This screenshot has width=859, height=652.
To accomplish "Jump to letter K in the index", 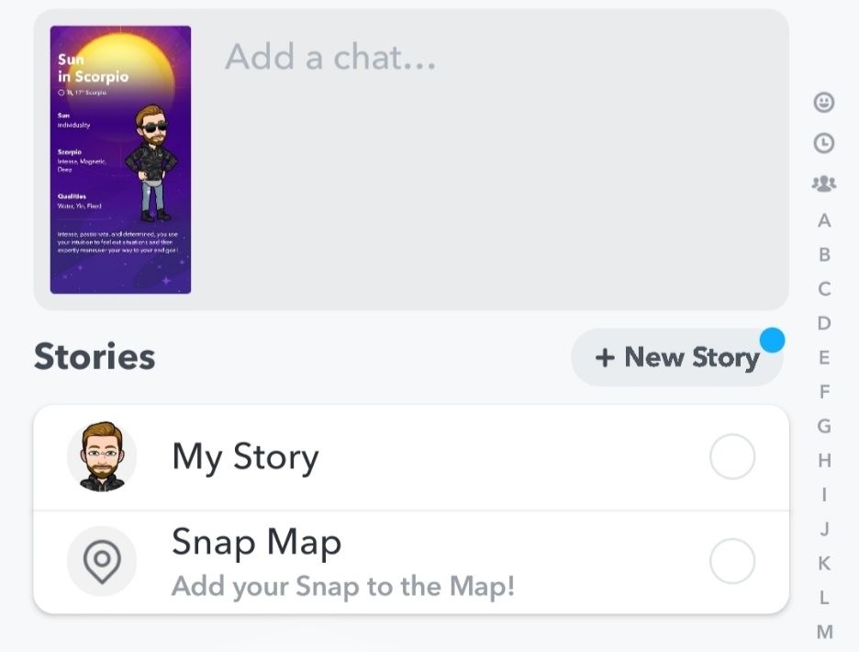I will pyautogui.click(x=824, y=563).
